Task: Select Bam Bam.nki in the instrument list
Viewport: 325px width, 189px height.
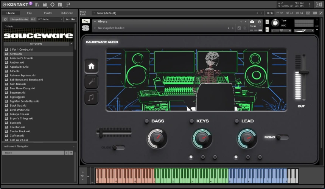Action: coord(18,84)
